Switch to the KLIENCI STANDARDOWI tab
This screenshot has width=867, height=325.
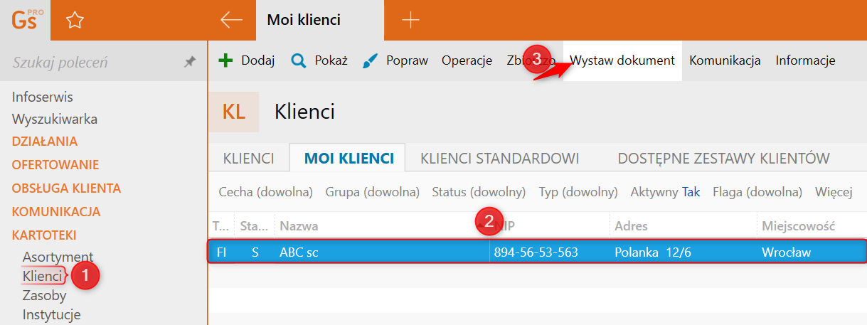pos(499,158)
